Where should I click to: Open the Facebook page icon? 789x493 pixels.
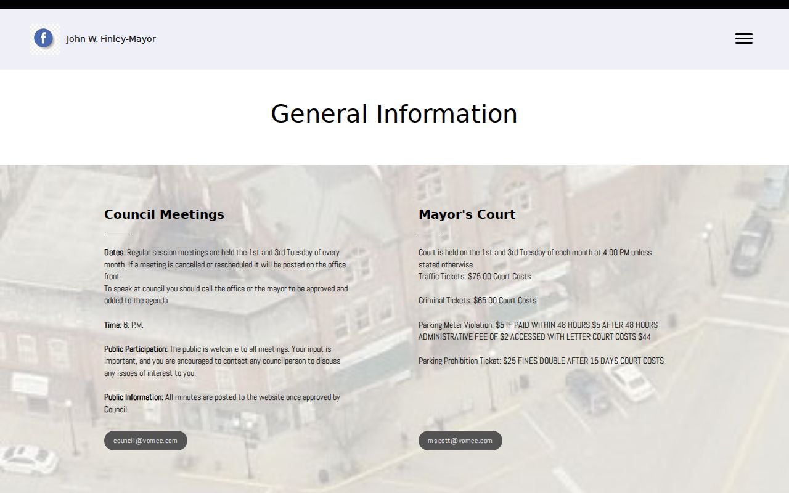click(x=44, y=39)
